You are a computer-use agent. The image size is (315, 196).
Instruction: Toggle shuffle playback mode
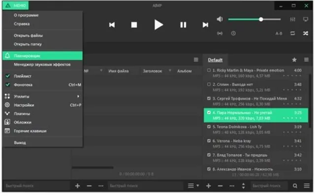(x=306, y=33)
